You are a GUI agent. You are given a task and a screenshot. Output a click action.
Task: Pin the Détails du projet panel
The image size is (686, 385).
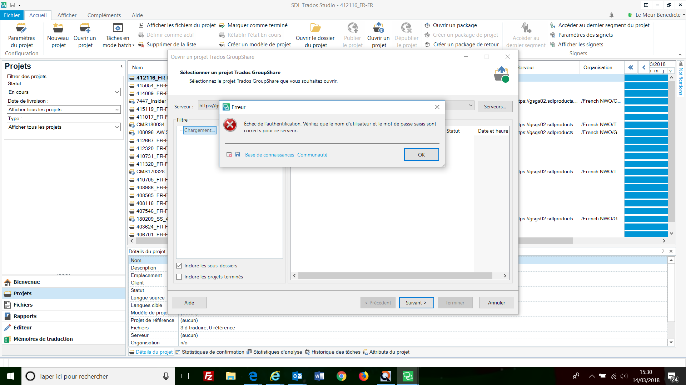click(x=662, y=251)
